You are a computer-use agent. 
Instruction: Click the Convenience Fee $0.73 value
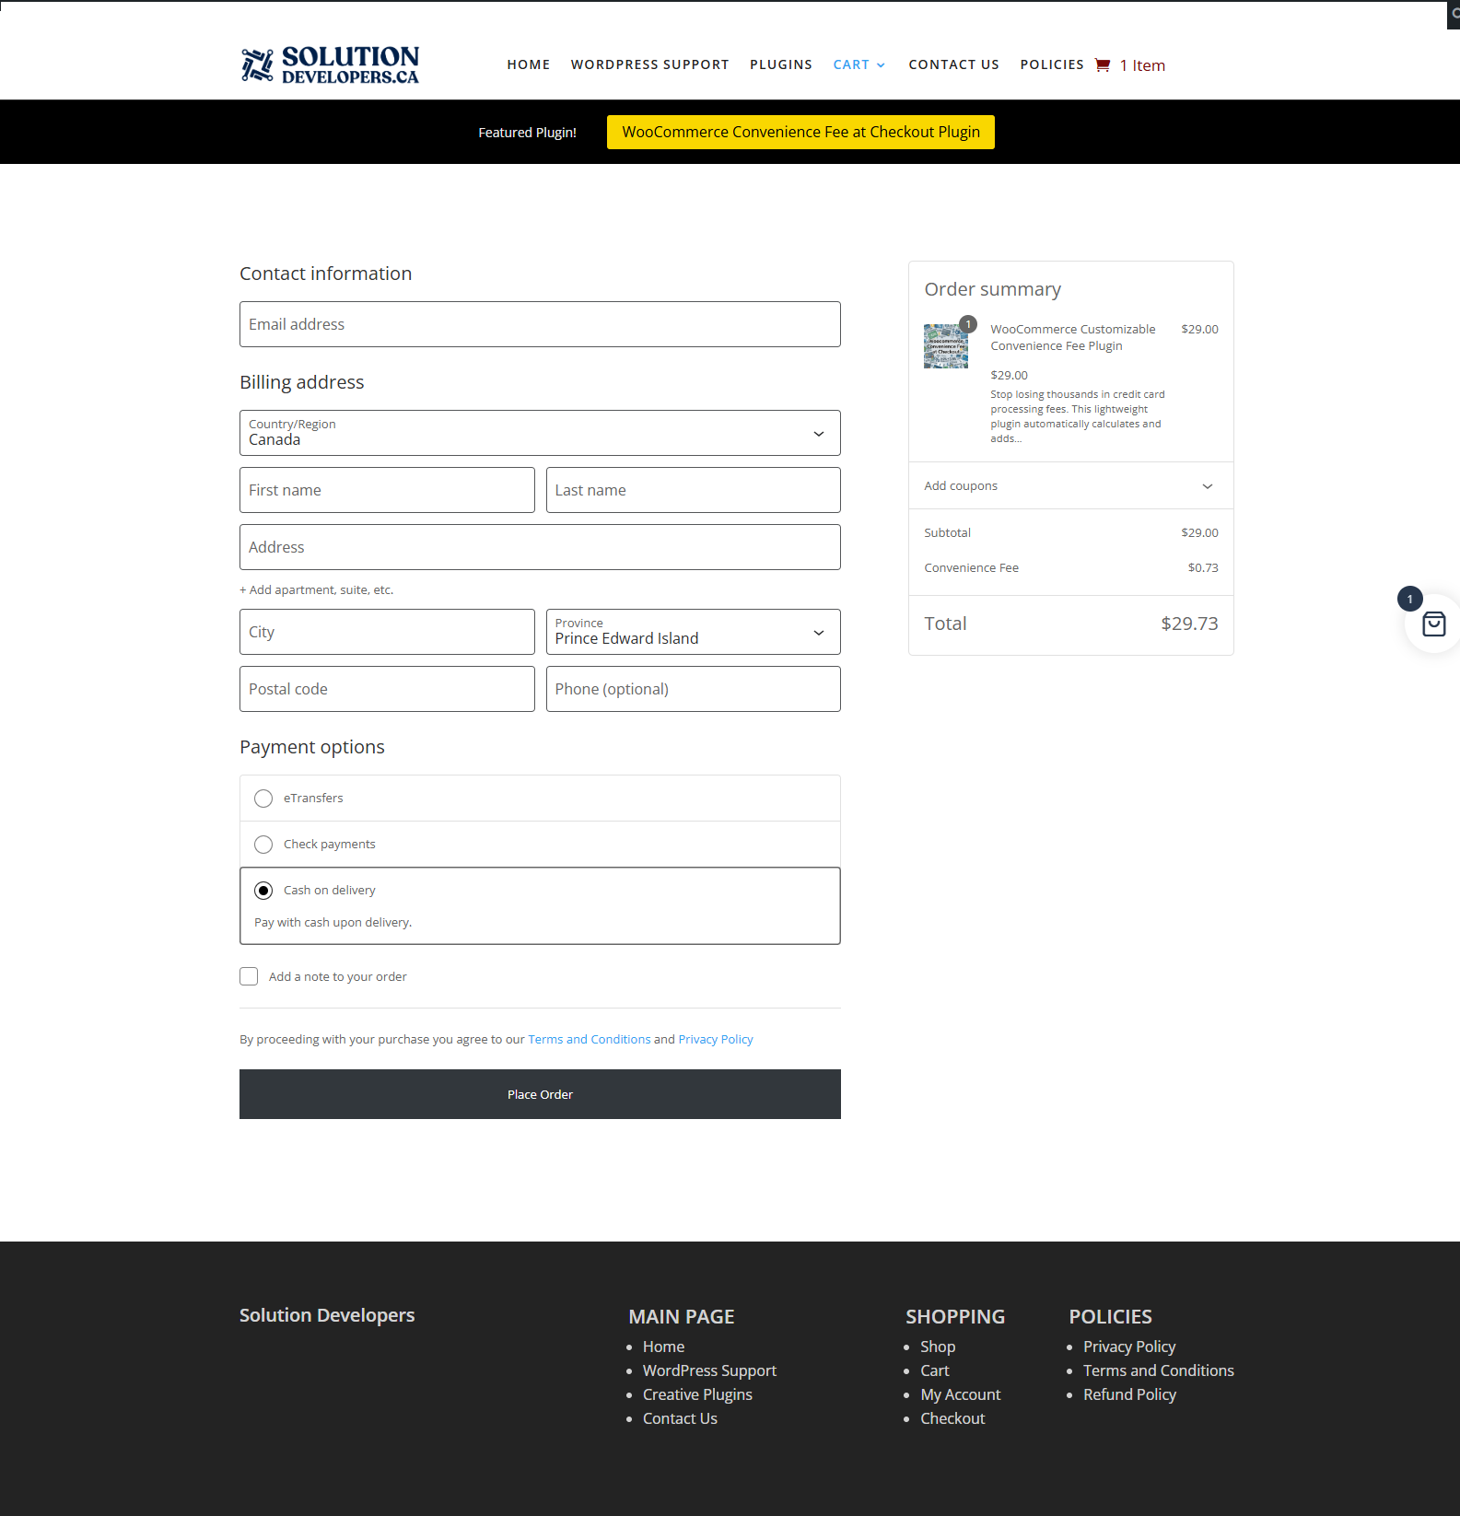pos(1203,567)
